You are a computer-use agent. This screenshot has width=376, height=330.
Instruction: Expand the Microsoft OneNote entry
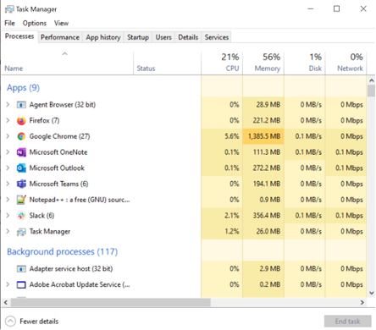(8, 152)
